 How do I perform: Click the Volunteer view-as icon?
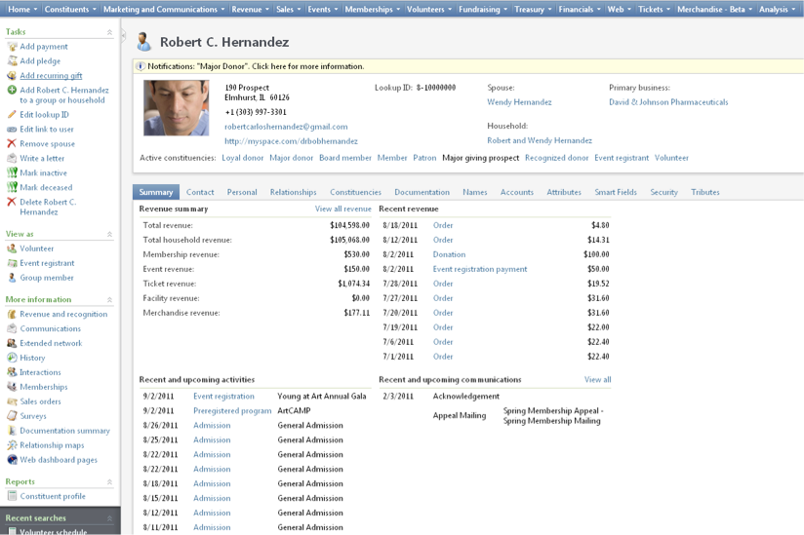point(12,248)
